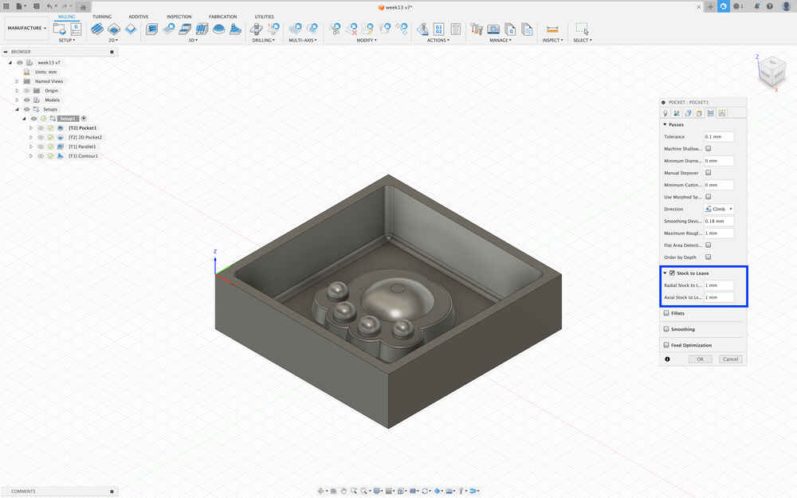Enable the Fillets checkbox
Screen dimensions: 797x498
pyautogui.click(x=666, y=313)
